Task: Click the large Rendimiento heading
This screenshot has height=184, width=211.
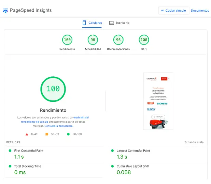Action: [53, 110]
